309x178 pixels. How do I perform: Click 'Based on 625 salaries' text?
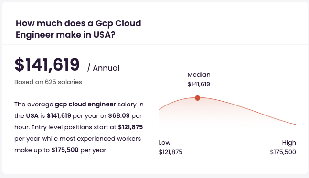(48, 82)
